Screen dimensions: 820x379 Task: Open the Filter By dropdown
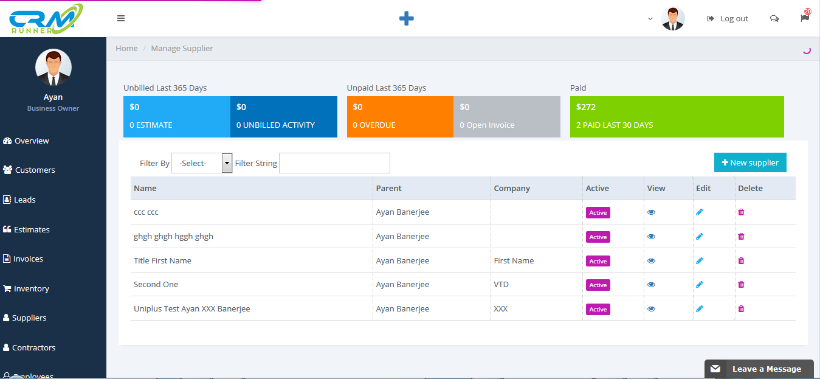pos(201,163)
